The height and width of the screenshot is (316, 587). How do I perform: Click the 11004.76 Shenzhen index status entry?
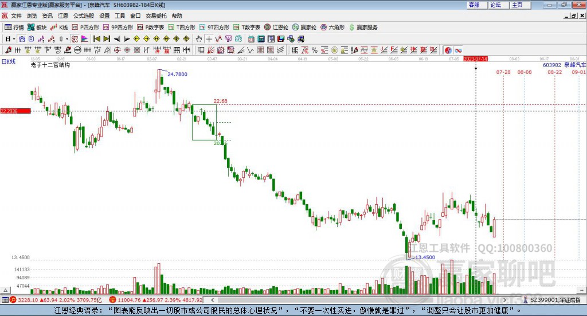click(x=156, y=300)
